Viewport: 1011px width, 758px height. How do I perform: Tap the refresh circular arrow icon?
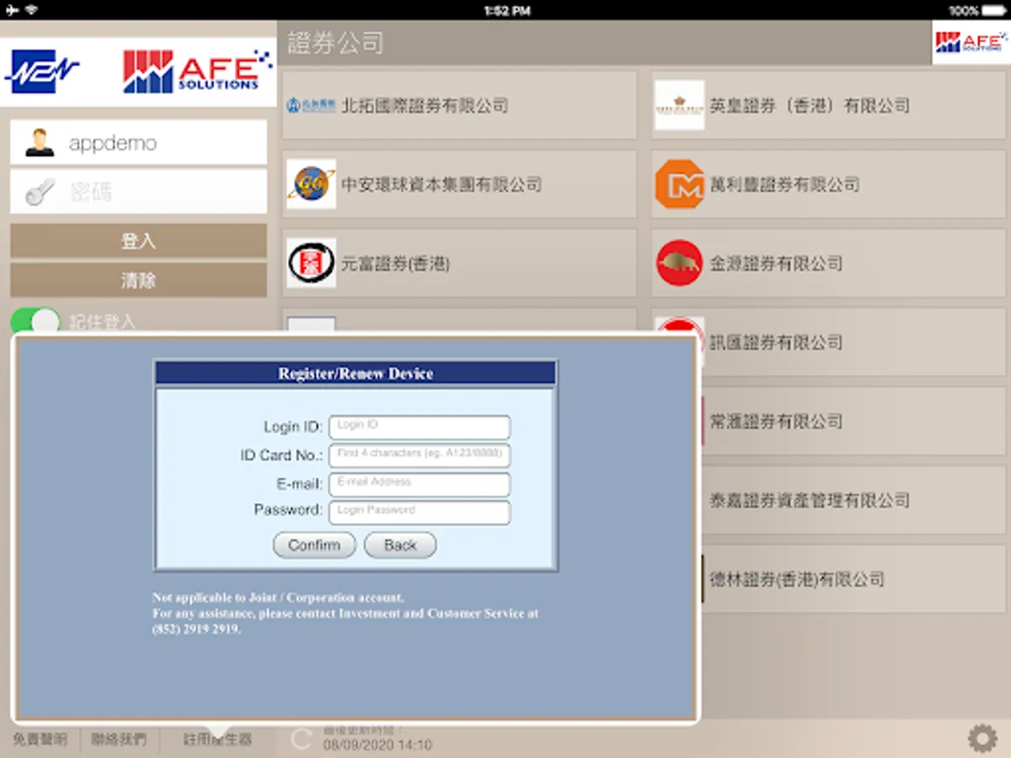tap(302, 739)
